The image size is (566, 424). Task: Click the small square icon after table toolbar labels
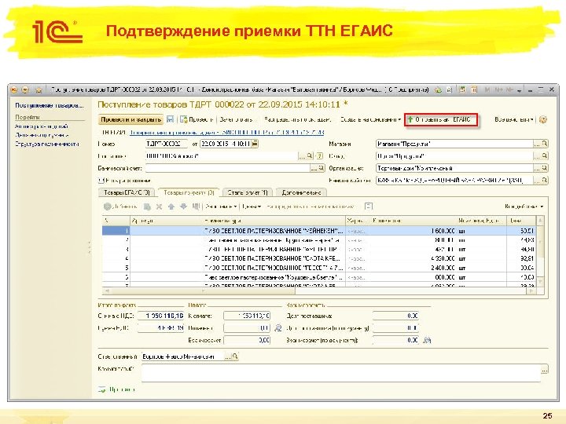[368, 207]
